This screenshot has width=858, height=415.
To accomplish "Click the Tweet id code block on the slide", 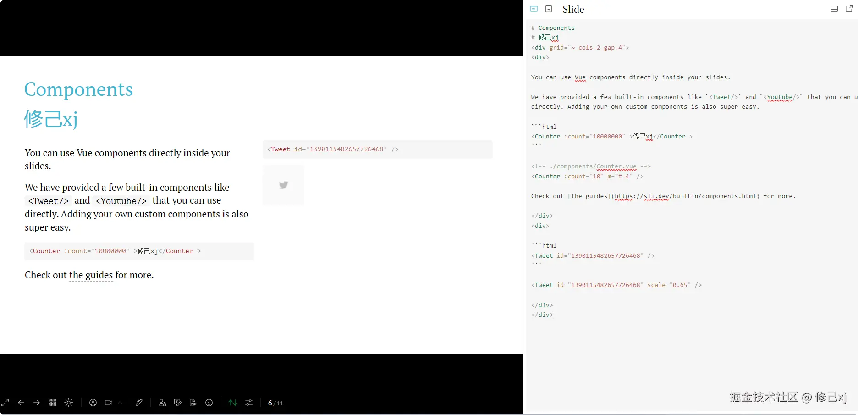I will [x=378, y=149].
